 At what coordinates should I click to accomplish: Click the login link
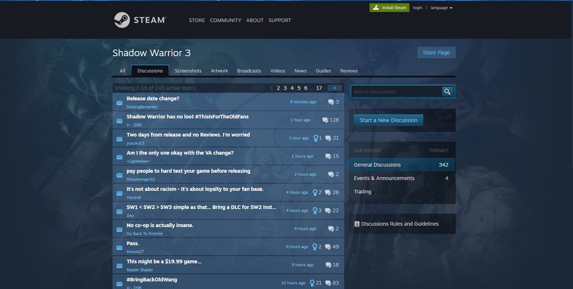pyautogui.click(x=417, y=8)
